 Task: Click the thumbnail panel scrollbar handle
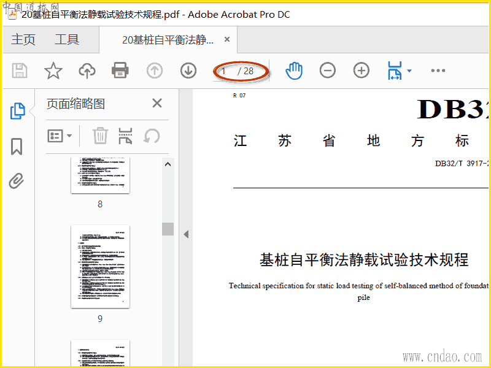[x=168, y=229]
